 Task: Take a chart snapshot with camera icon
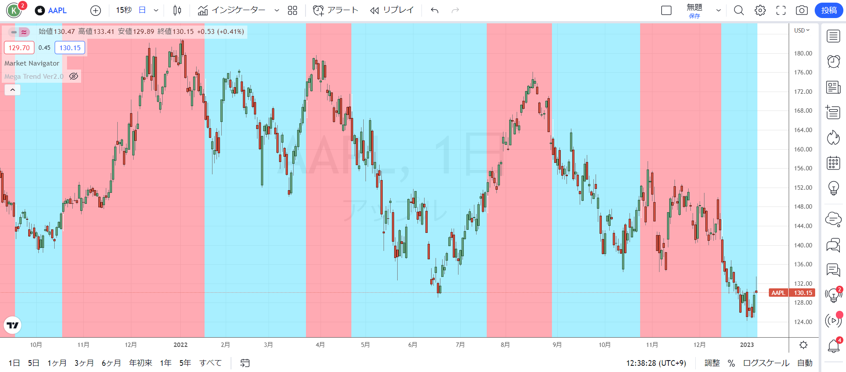coord(801,11)
